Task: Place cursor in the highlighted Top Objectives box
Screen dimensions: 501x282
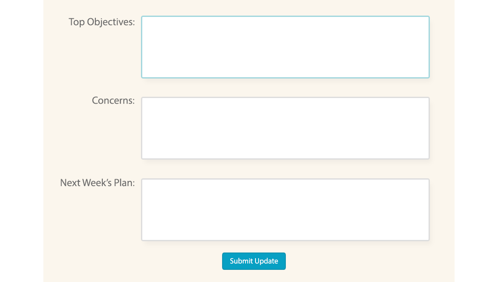Action: pyautogui.click(x=285, y=47)
